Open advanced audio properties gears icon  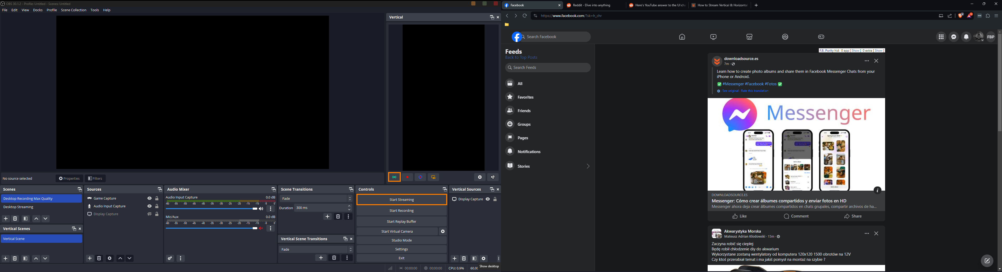(170, 258)
